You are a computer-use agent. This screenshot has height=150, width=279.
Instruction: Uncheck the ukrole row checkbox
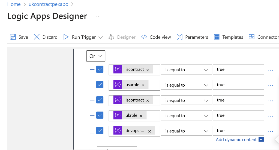tap(100, 115)
